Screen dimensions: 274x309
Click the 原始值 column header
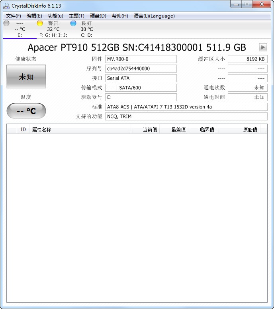point(239,130)
